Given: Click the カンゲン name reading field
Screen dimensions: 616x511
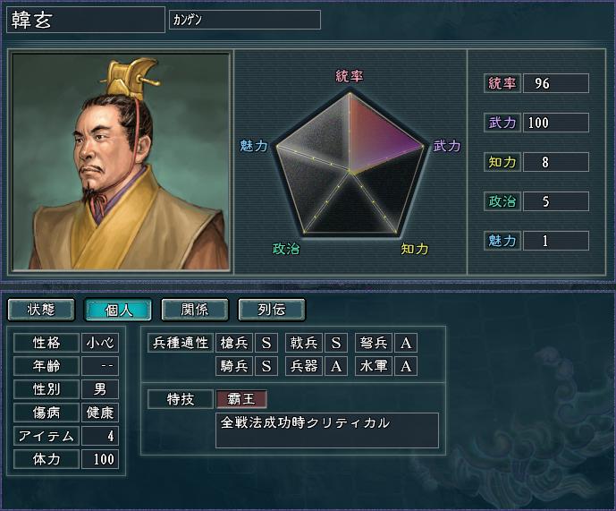Looking at the screenshot, I should tap(245, 20).
